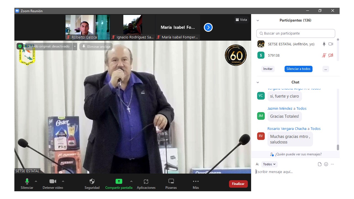354x199 pixels.
Task: Open participants more options ellipsis
Action: pos(326,69)
